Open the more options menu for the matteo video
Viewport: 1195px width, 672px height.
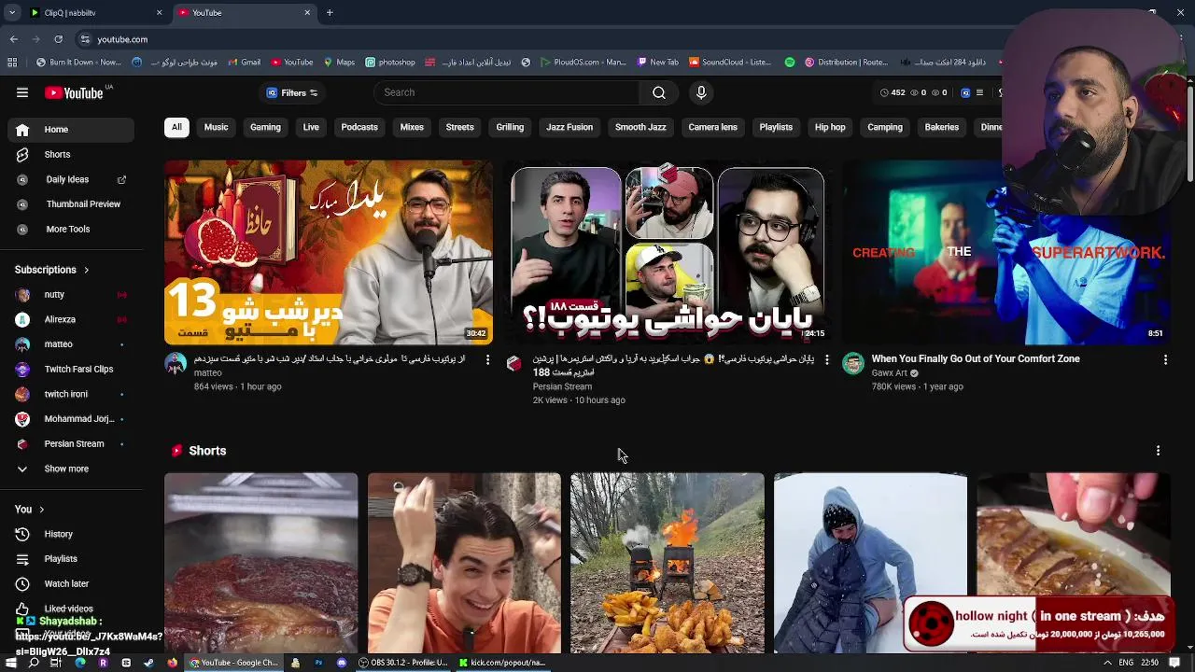click(x=487, y=359)
